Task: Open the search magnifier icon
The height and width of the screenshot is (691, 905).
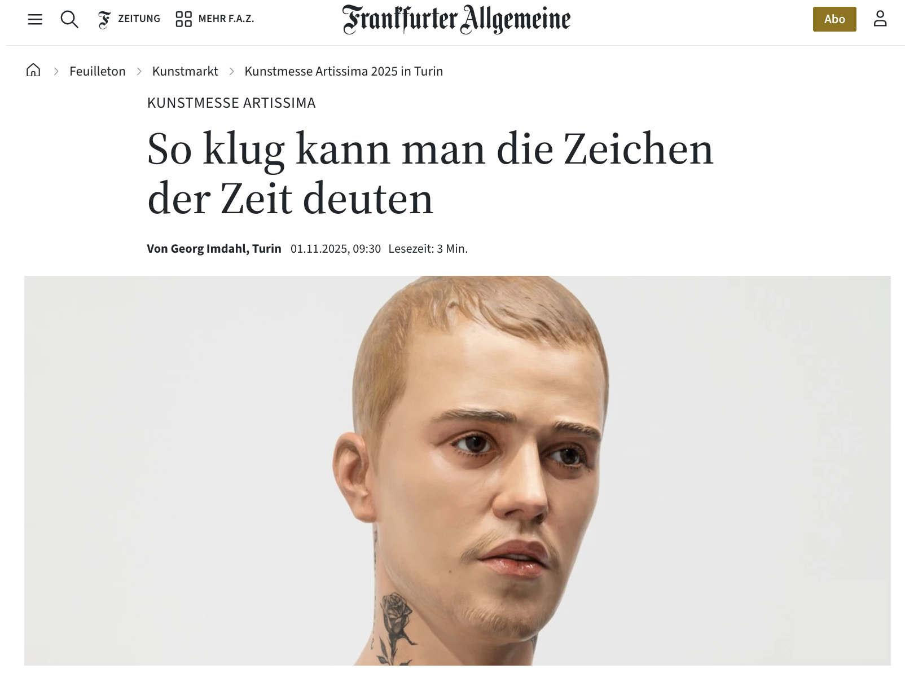Action: tap(69, 19)
